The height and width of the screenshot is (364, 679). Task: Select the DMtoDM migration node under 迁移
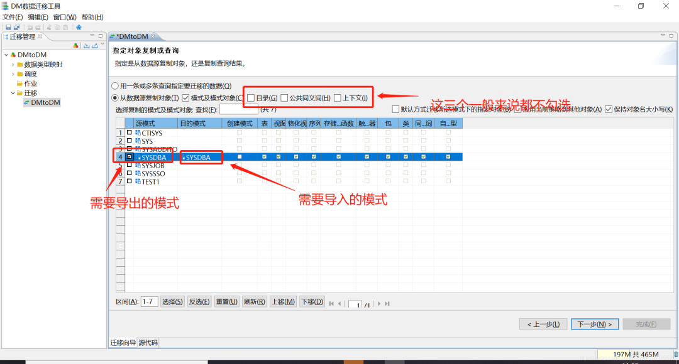41,102
